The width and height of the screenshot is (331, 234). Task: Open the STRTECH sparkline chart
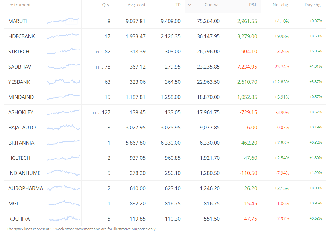pos(63,51)
